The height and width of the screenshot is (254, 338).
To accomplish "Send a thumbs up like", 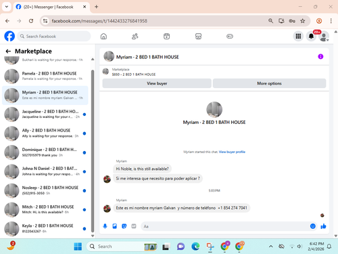I will (x=323, y=226).
